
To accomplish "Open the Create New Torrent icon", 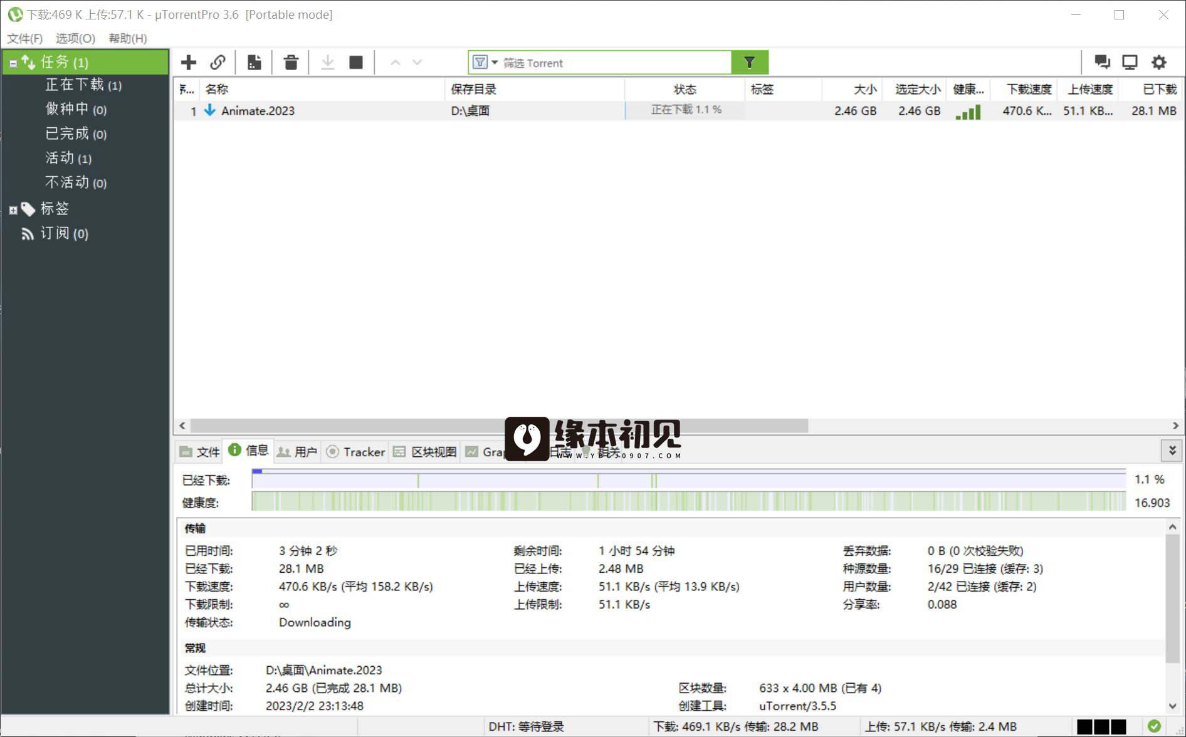I will point(254,63).
